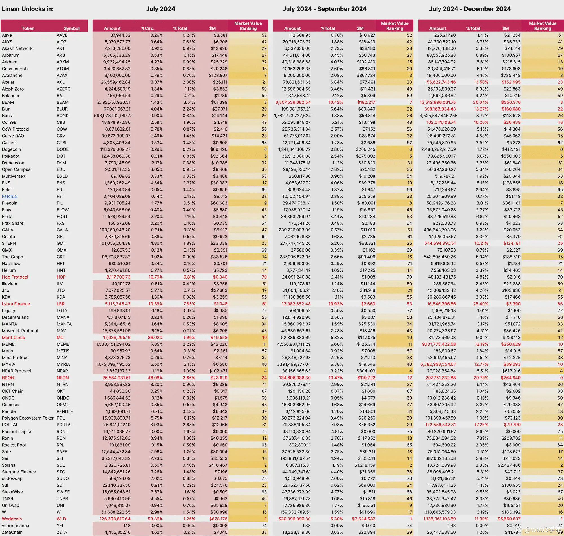This screenshot has height=536, width=564.
Task: Click the Aave token name cell
Action: click(7, 35)
